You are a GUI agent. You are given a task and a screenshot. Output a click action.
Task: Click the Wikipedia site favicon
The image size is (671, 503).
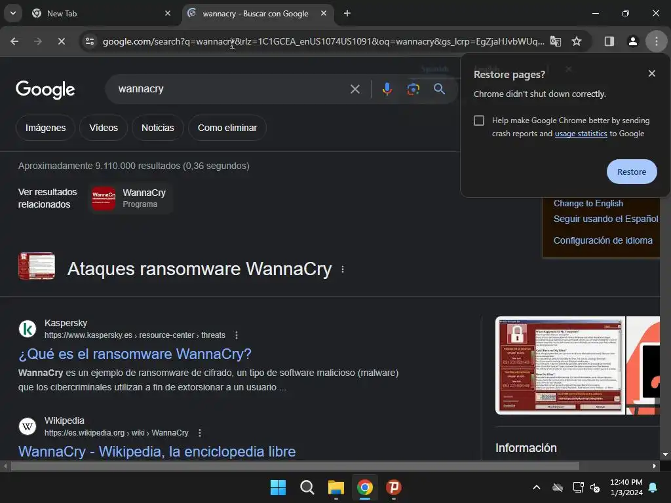point(28,426)
